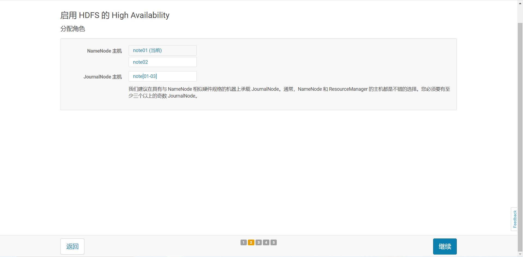The width and height of the screenshot is (523, 257).
Task: Open the note02 NameNode host selector
Action: coord(162,62)
